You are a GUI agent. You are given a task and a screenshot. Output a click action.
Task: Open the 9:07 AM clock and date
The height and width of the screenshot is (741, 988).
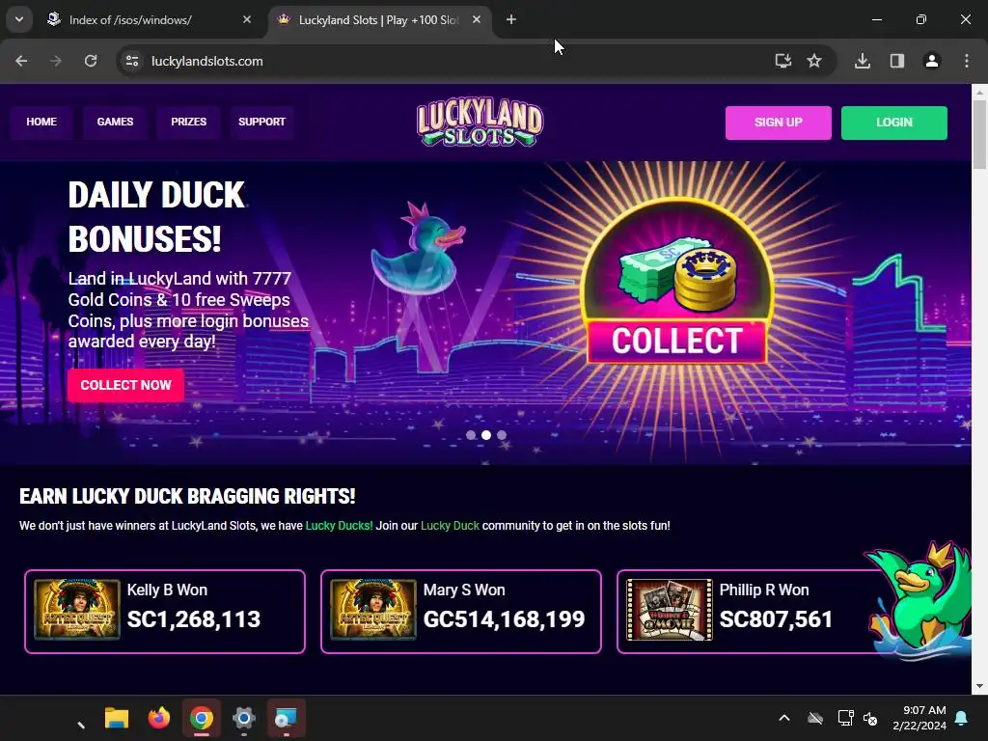(x=919, y=718)
